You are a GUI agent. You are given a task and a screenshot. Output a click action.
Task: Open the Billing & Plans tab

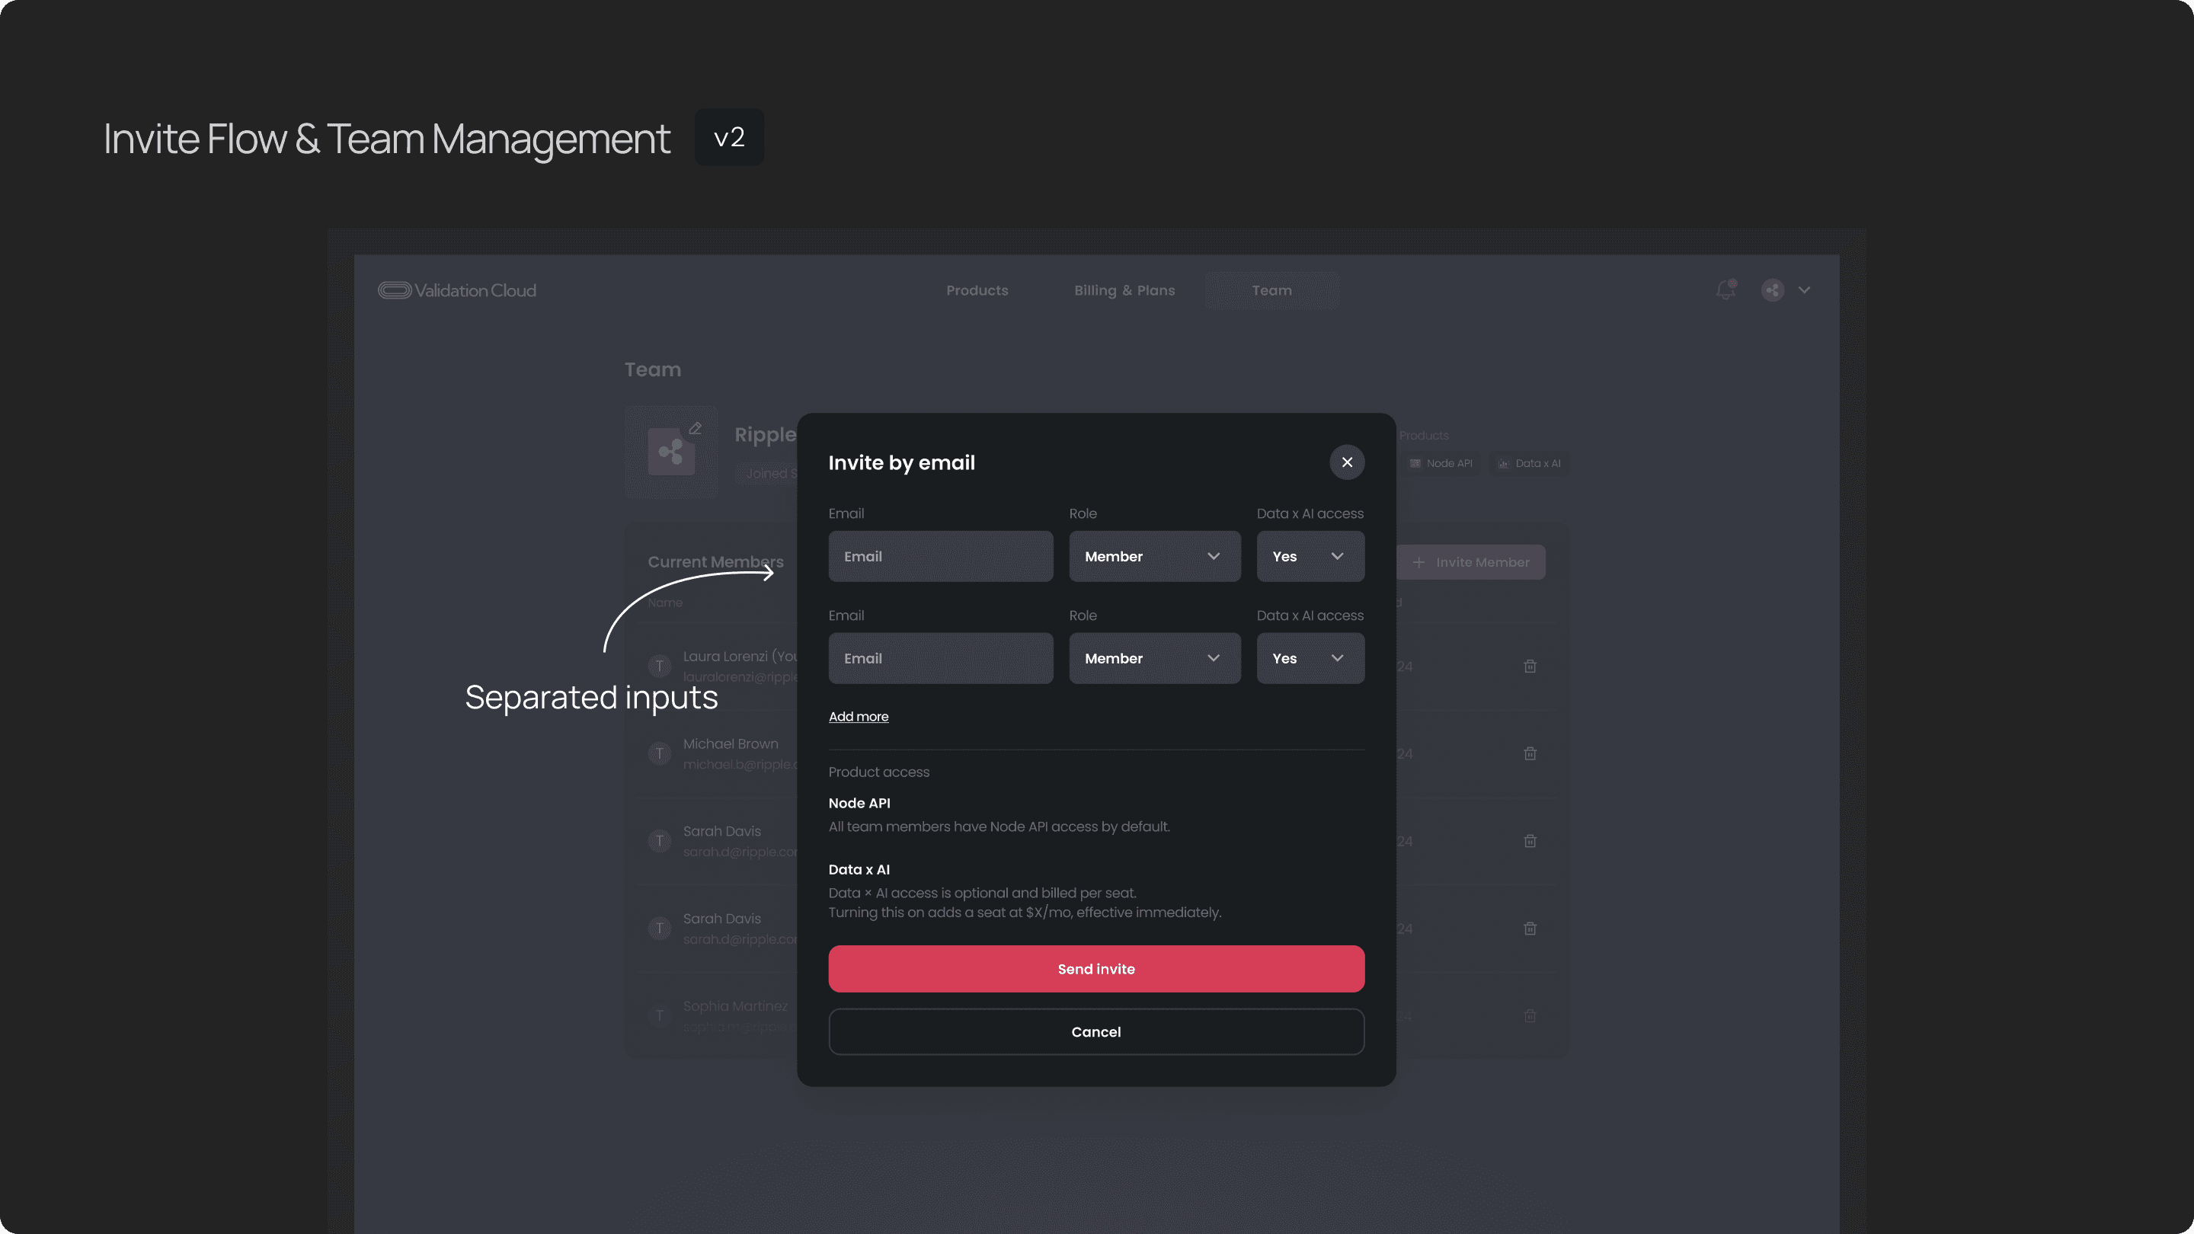(x=1124, y=290)
